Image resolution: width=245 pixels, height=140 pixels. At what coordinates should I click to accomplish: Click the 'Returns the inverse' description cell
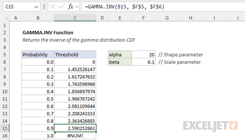[x=79, y=40]
